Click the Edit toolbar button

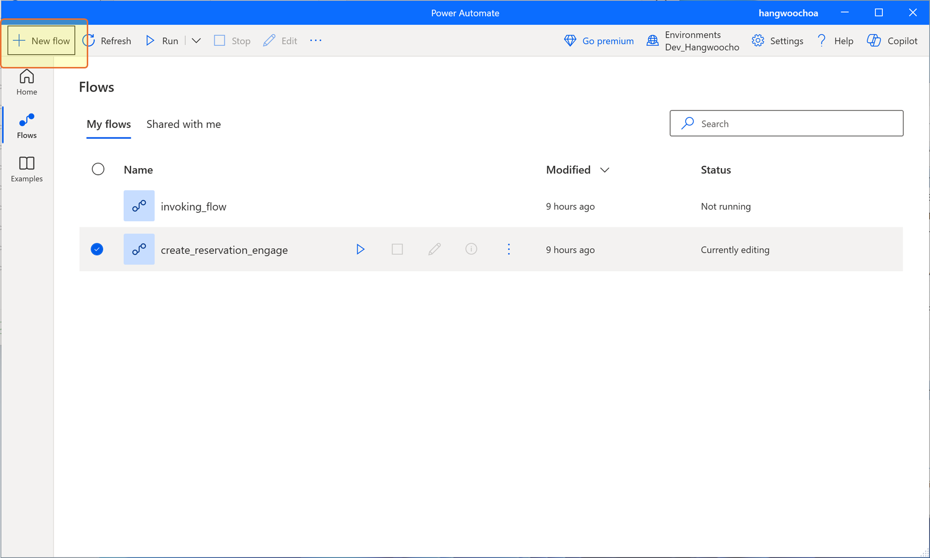click(x=280, y=41)
